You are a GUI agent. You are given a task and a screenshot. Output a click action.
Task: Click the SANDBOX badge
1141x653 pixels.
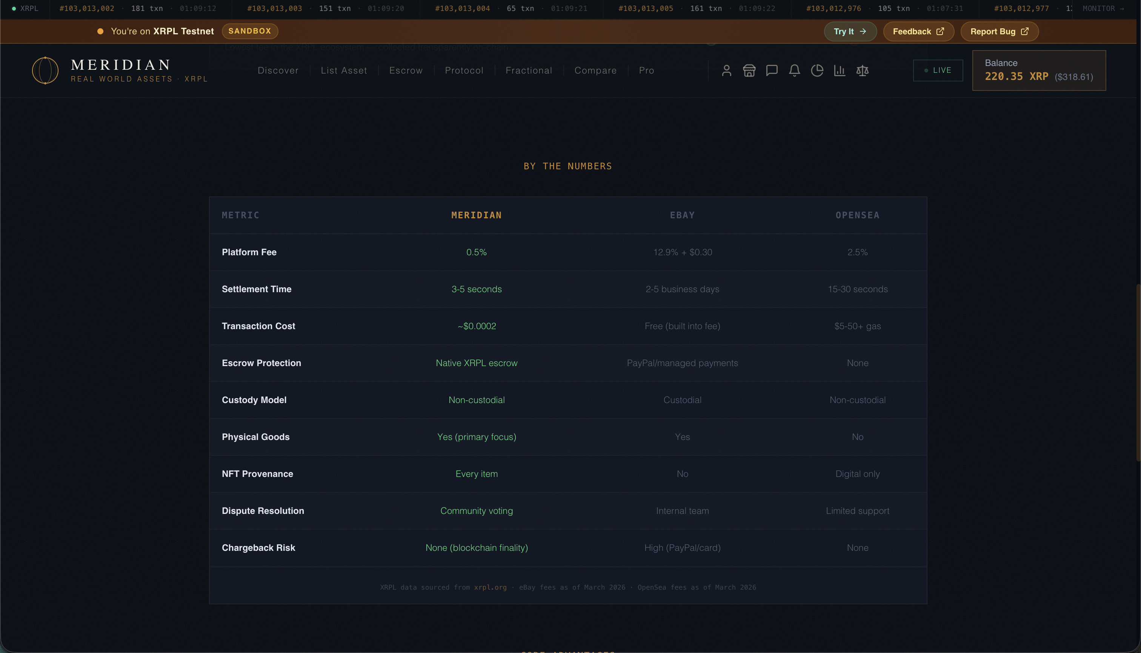[x=250, y=31]
